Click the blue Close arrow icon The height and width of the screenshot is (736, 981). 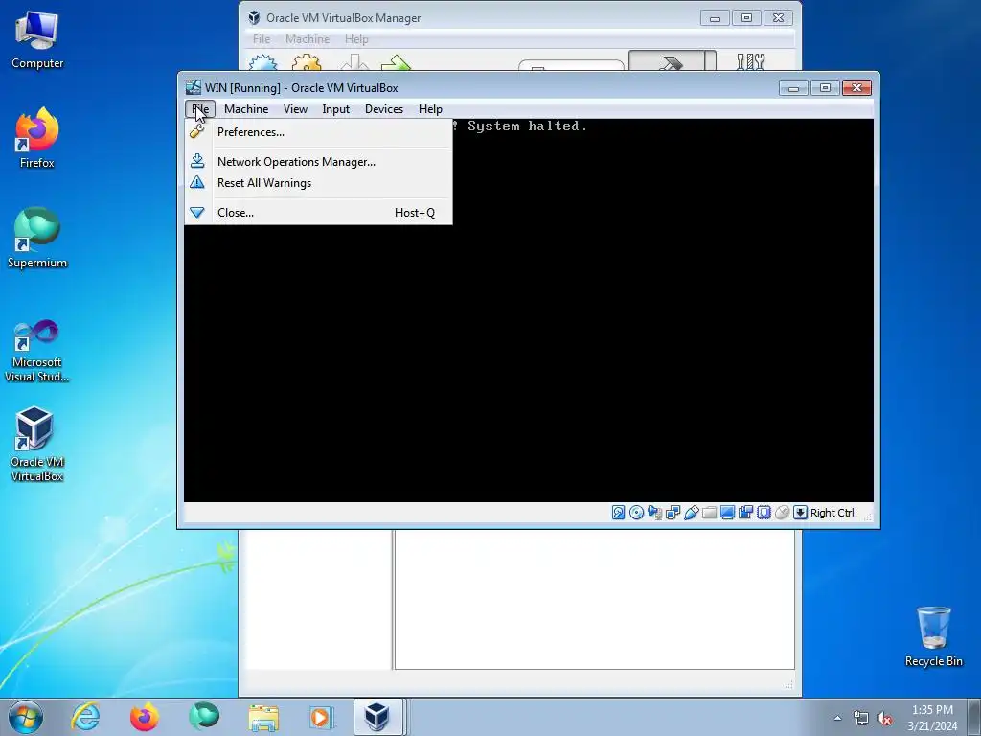(x=197, y=212)
